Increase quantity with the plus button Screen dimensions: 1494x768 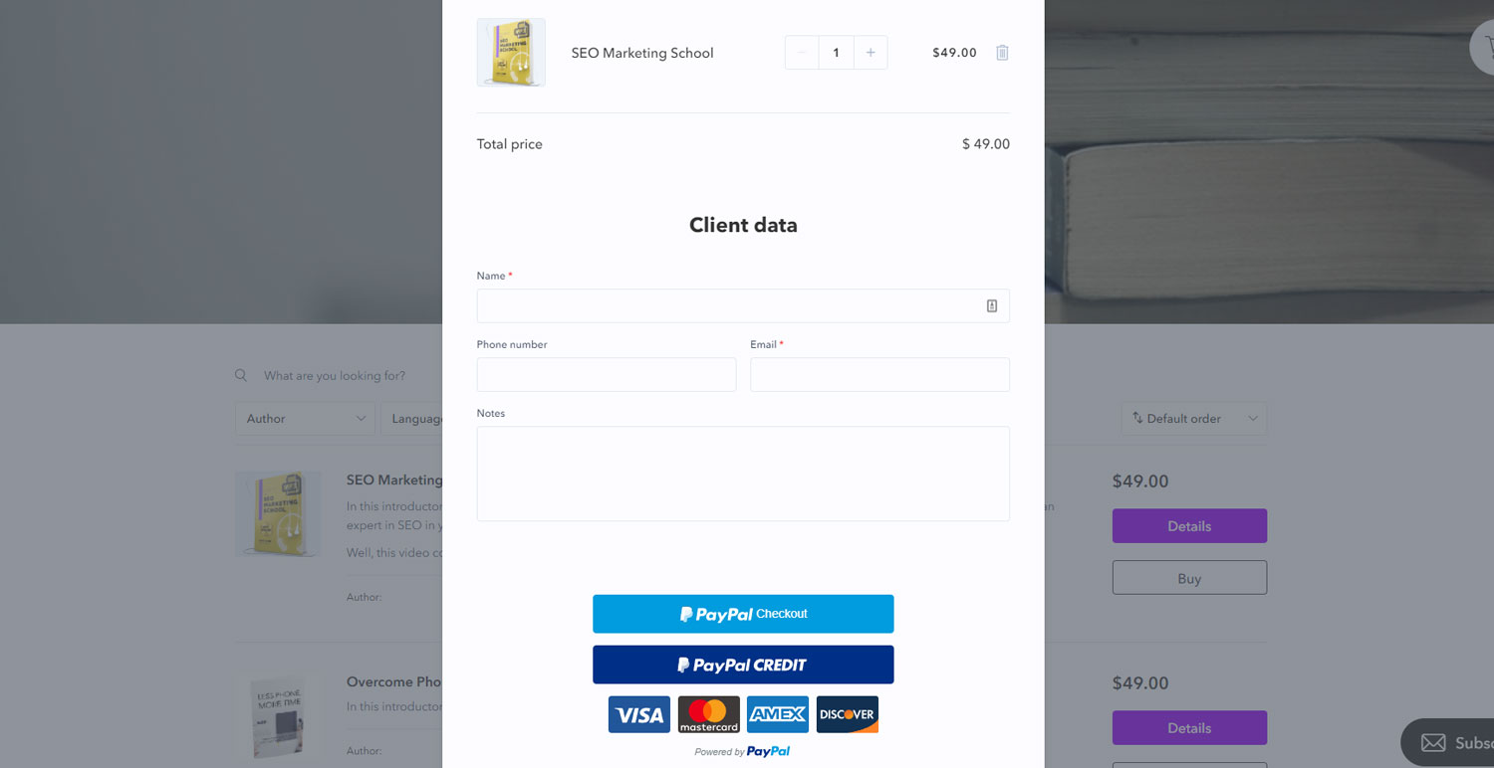(x=871, y=53)
